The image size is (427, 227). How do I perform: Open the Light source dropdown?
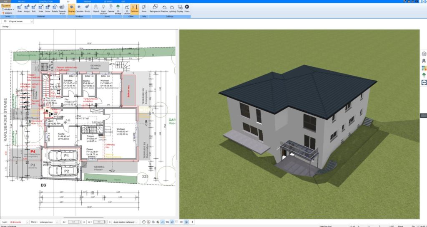pos(103,9)
